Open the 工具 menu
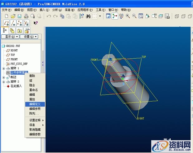193x153 pixels. 101,10
